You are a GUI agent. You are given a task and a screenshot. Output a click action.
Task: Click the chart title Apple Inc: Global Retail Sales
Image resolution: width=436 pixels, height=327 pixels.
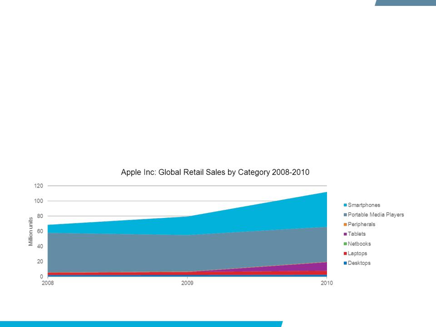pos(215,172)
